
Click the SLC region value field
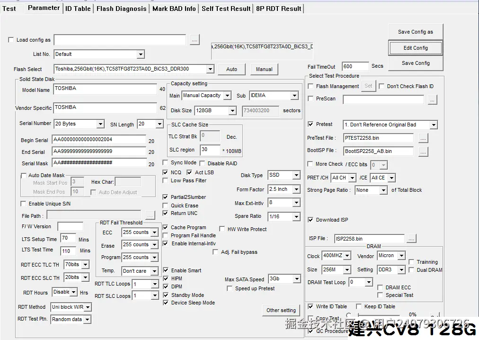pyautogui.click(x=210, y=150)
